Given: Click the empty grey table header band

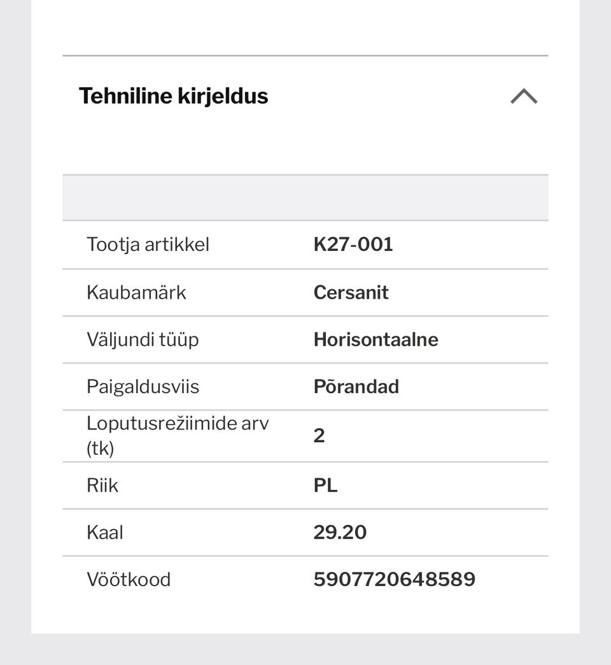Looking at the screenshot, I should tap(305, 197).
